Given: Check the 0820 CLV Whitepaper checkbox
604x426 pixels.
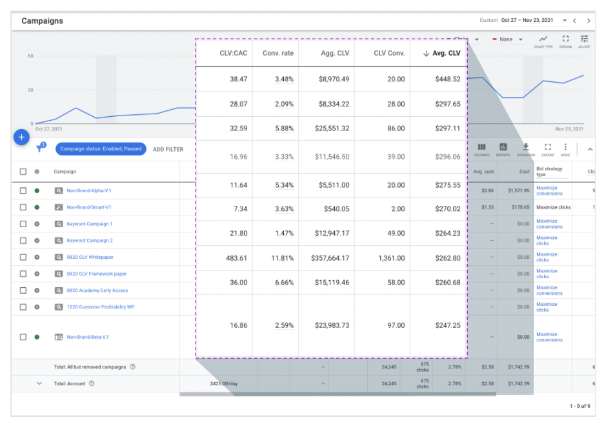Looking at the screenshot, I should (x=23, y=257).
